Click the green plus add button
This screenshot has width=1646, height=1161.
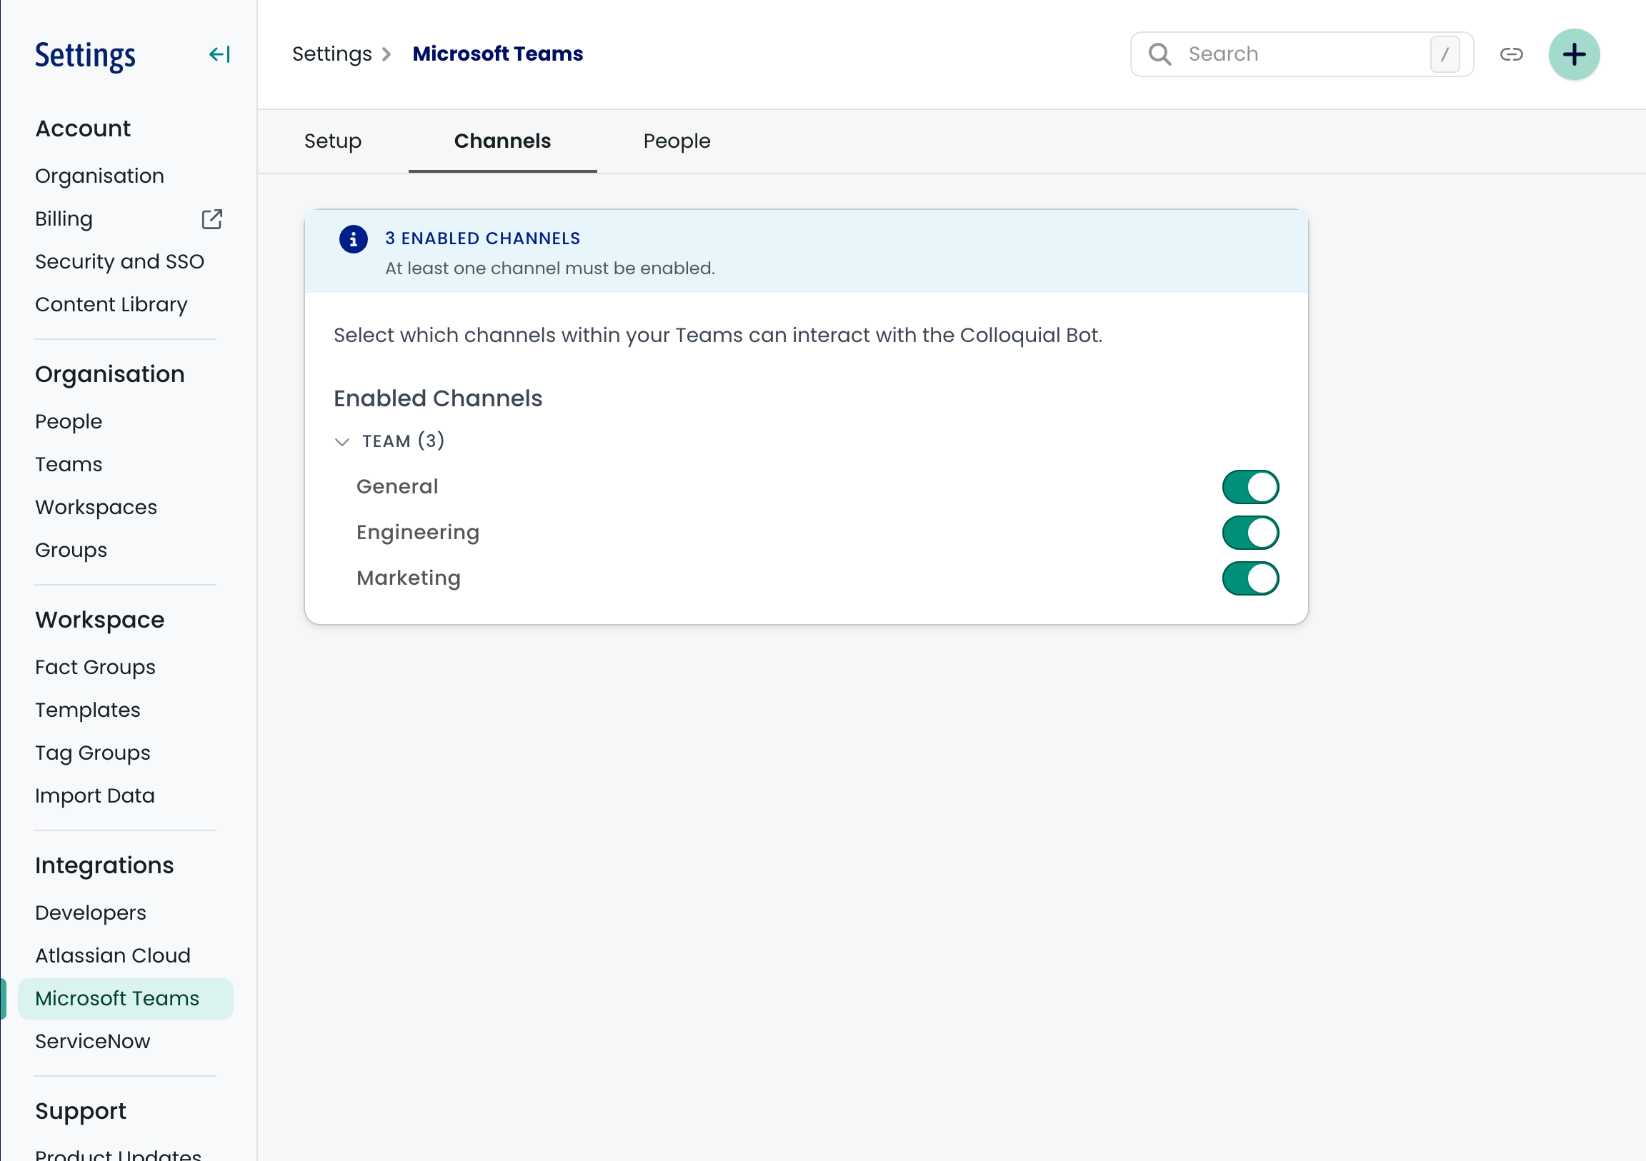point(1575,54)
